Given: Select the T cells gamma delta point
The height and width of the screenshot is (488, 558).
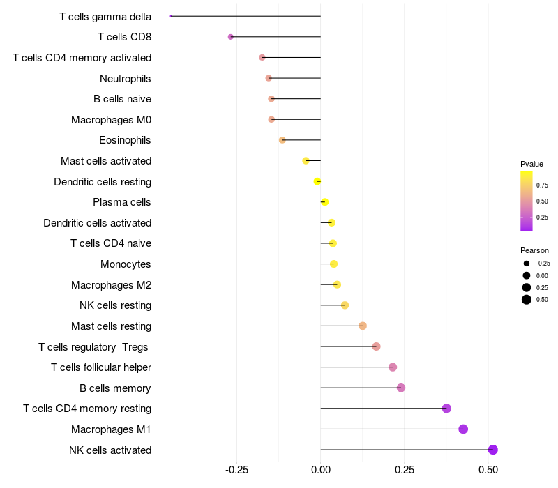Looking at the screenshot, I should tap(171, 16).
